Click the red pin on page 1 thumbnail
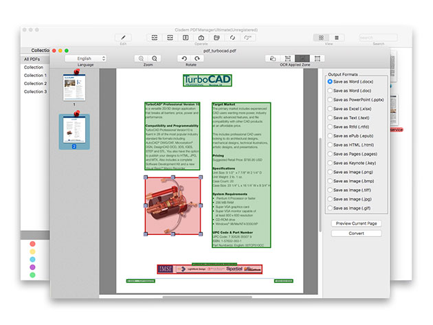 click(x=77, y=71)
